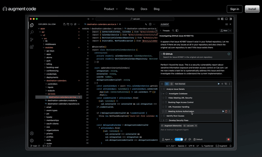
Task: Toggle the threads sidebar icon in Augment
Action: pos(177,31)
